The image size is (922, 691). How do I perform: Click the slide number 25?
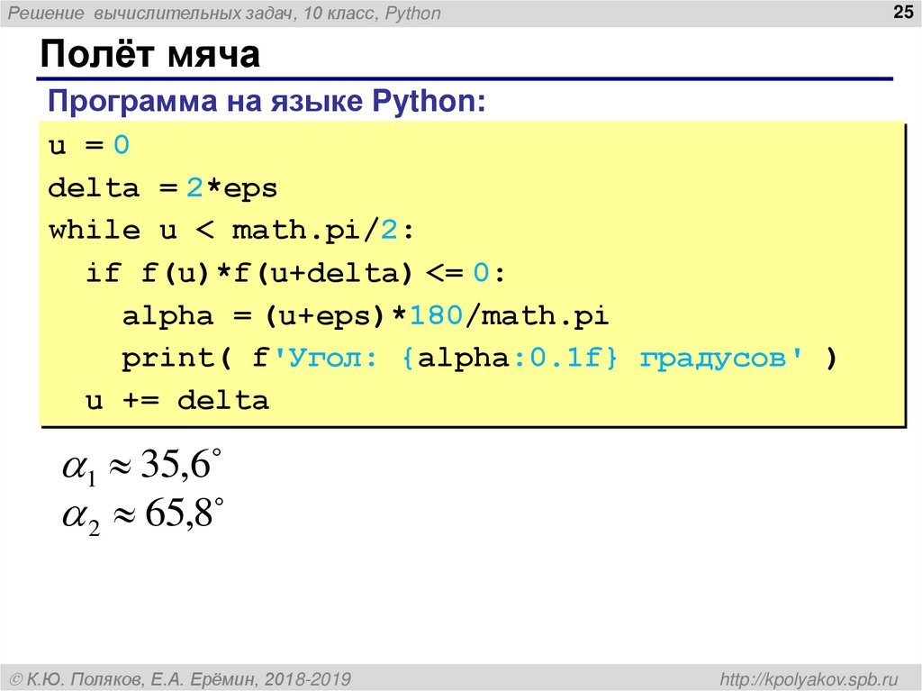pos(902,12)
